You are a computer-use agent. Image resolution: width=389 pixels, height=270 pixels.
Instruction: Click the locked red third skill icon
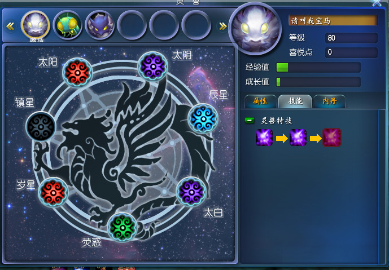(x=332, y=138)
